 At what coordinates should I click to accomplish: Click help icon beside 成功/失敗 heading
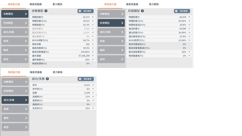click(x=47, y=79)
